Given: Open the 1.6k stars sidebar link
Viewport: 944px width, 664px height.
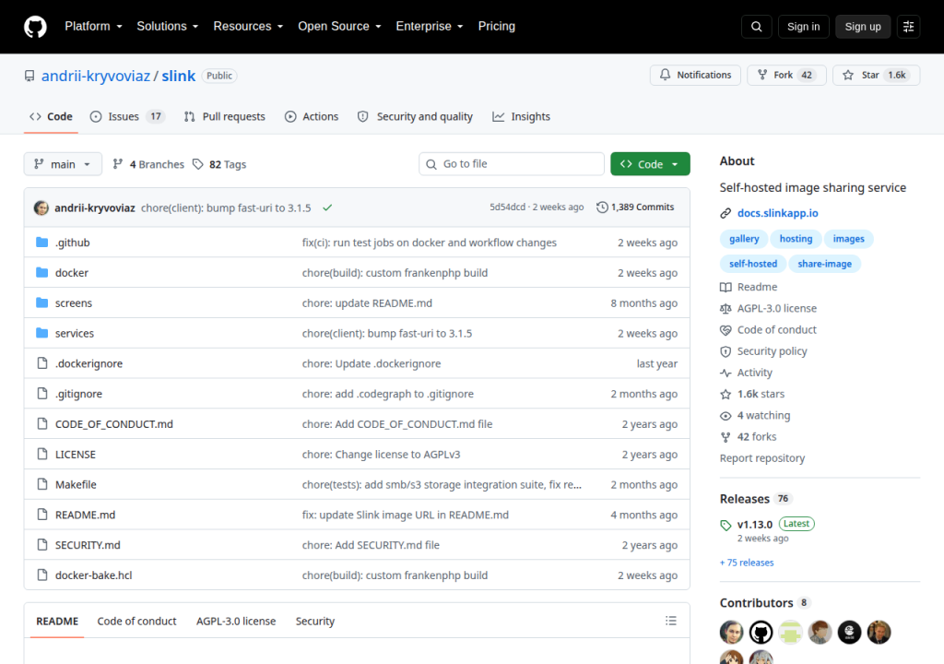Looking at the screenshot, I should pos(761,394).
